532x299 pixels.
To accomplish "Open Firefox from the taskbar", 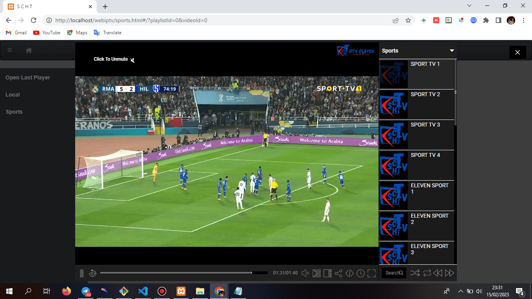I will point(67,291).
